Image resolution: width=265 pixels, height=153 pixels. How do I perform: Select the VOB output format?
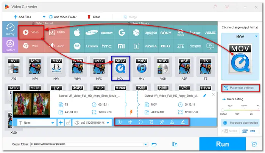(163, 69)
